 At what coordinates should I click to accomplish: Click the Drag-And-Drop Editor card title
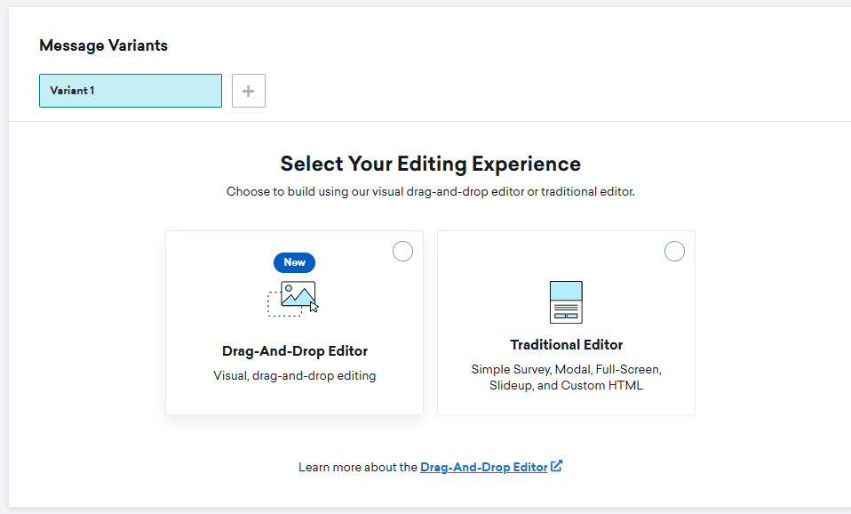pos(294,351)
